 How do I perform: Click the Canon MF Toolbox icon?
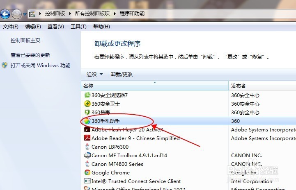coord(87,155)
